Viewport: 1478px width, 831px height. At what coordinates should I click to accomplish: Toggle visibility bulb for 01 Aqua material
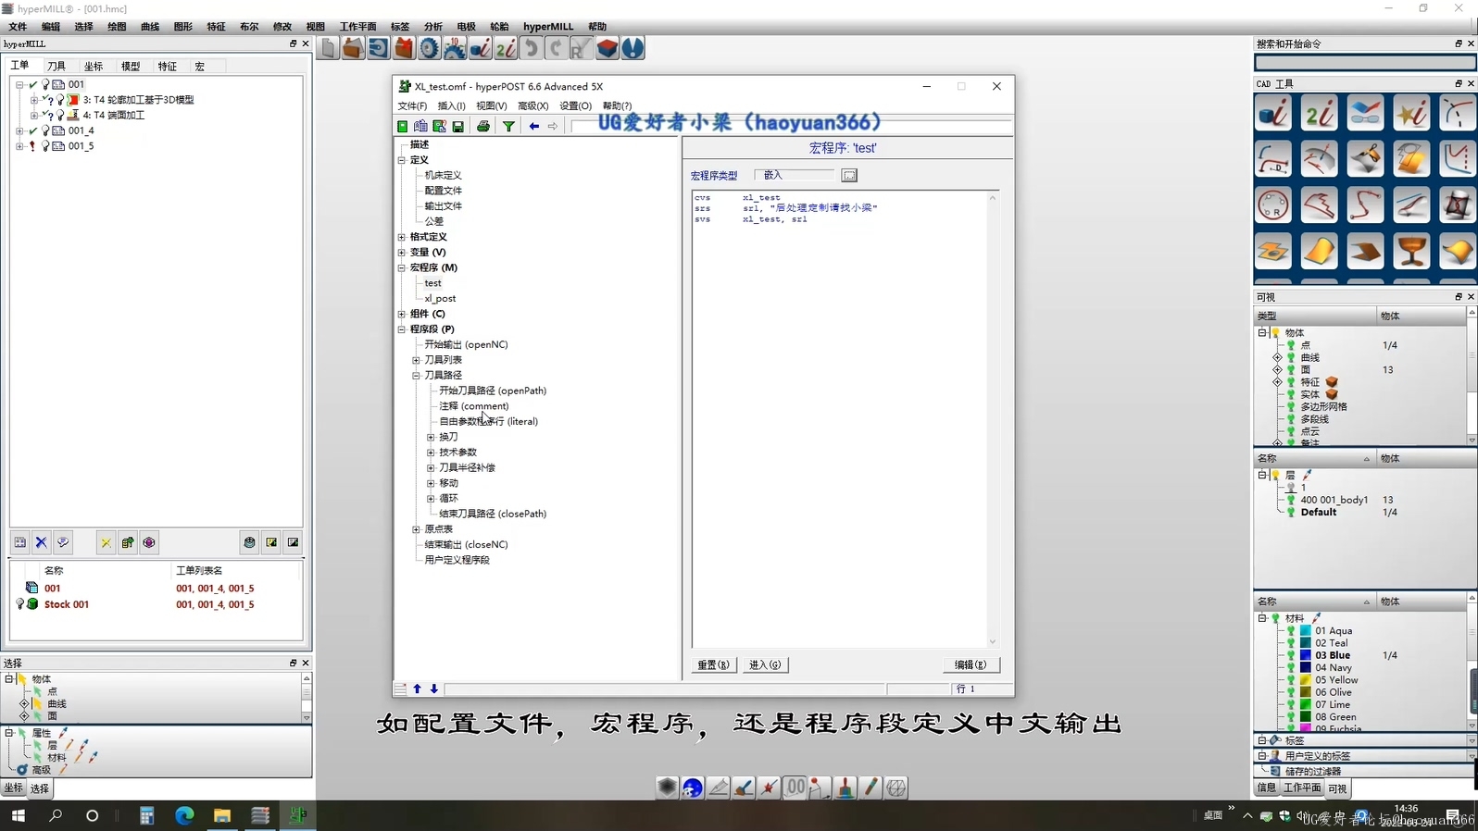point(1292,630)
